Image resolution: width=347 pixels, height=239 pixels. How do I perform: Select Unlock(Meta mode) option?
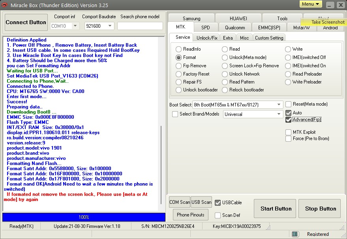tap(225, 57)
